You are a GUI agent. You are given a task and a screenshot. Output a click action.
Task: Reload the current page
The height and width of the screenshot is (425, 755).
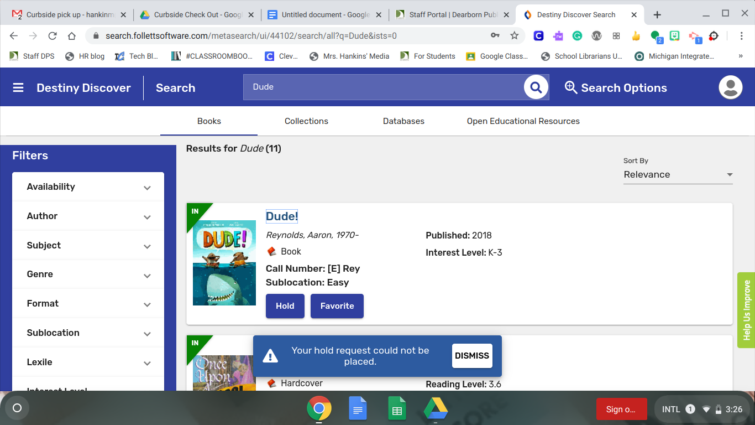pyautogui.click(x=53, y=36)
